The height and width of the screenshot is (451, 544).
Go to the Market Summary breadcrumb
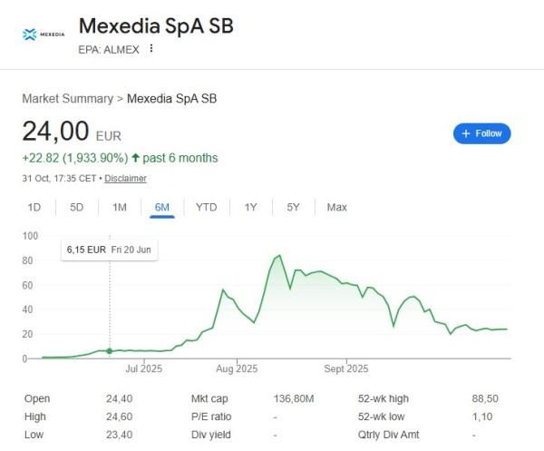point(68,98)
